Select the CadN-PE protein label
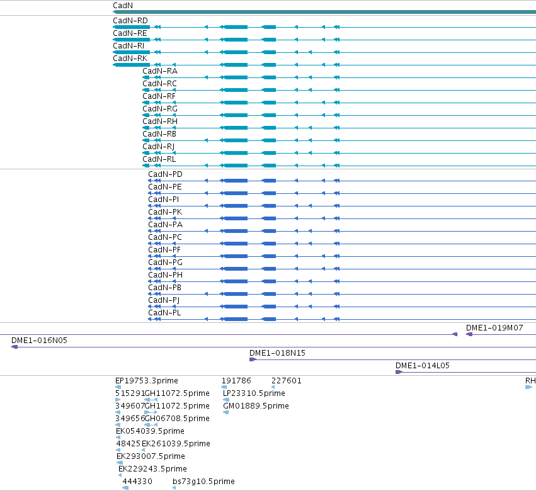Viewport: 536px width, 491px height. [x=165, y=187]
